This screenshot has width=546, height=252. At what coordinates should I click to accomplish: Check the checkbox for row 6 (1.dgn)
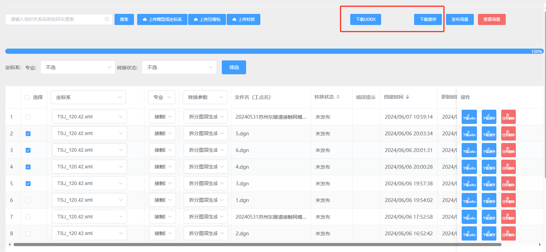(28, 200)
